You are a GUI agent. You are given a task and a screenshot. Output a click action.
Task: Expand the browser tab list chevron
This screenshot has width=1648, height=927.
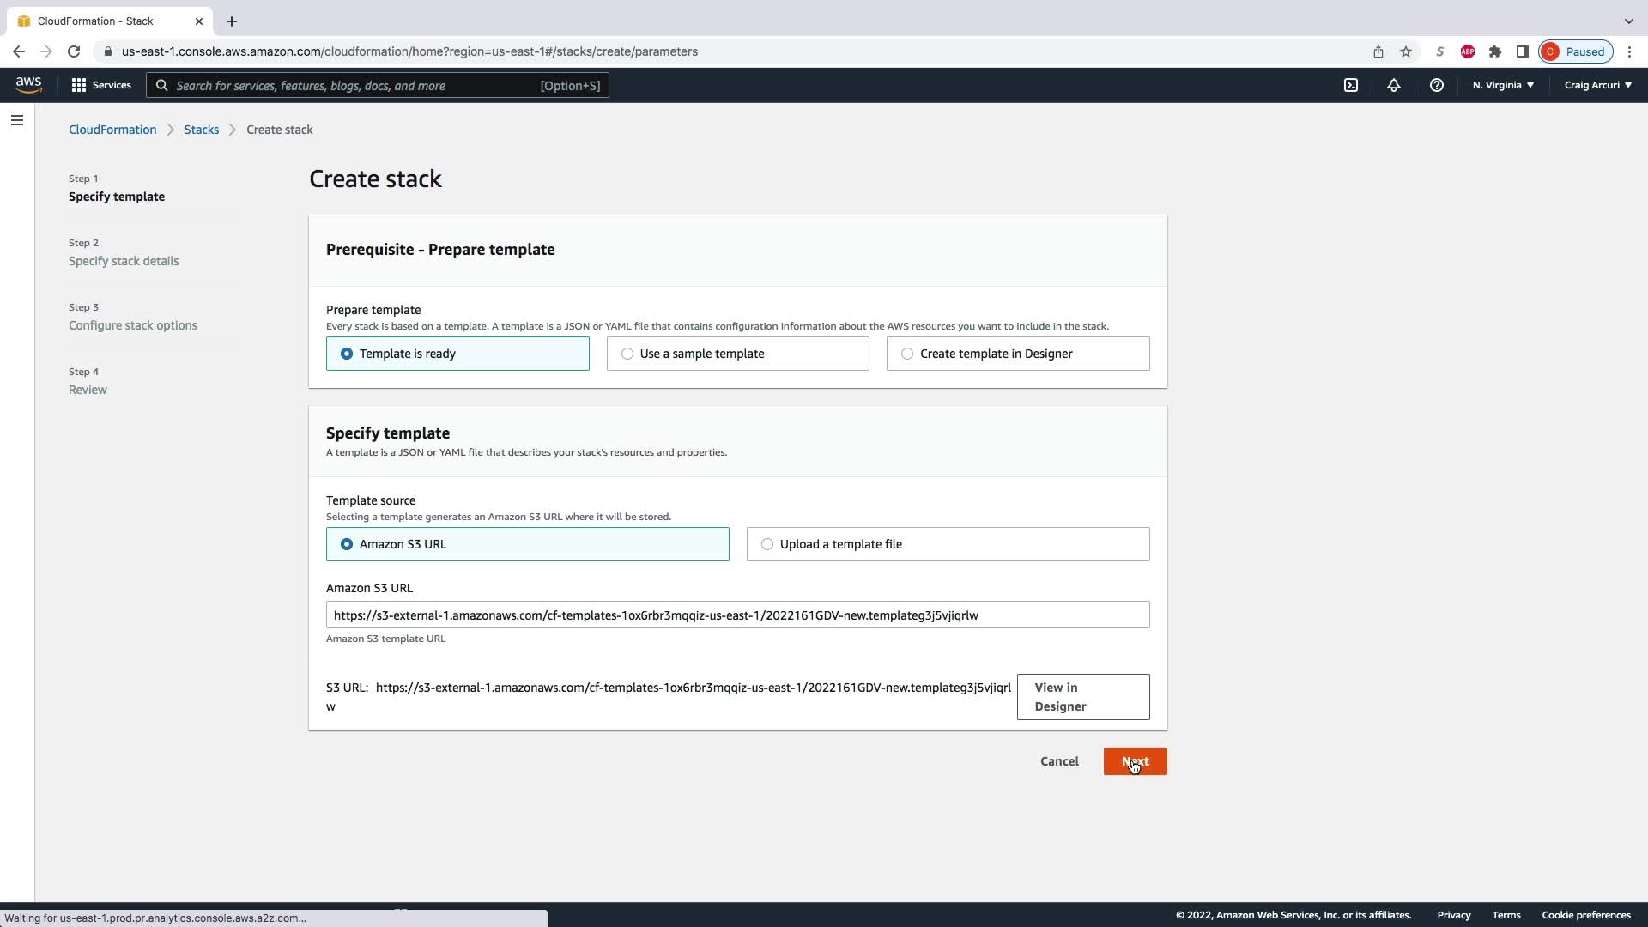(x=1628, y=21)
